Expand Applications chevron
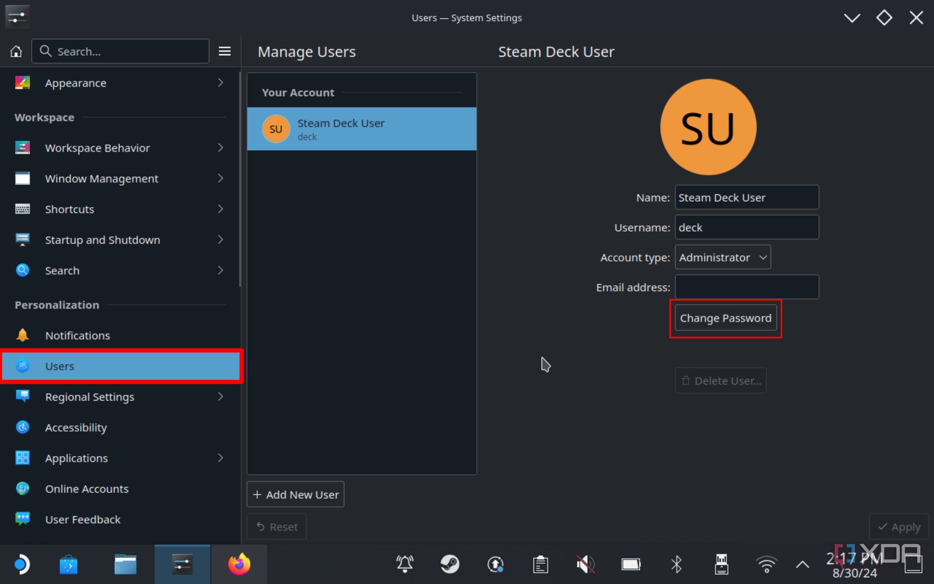This screenshot has width=934, height=584. pos(220,458)
